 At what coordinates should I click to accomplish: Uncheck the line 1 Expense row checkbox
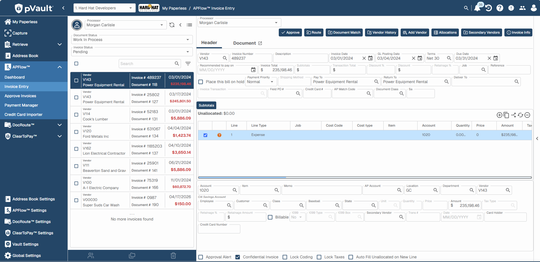coord(205,135)
